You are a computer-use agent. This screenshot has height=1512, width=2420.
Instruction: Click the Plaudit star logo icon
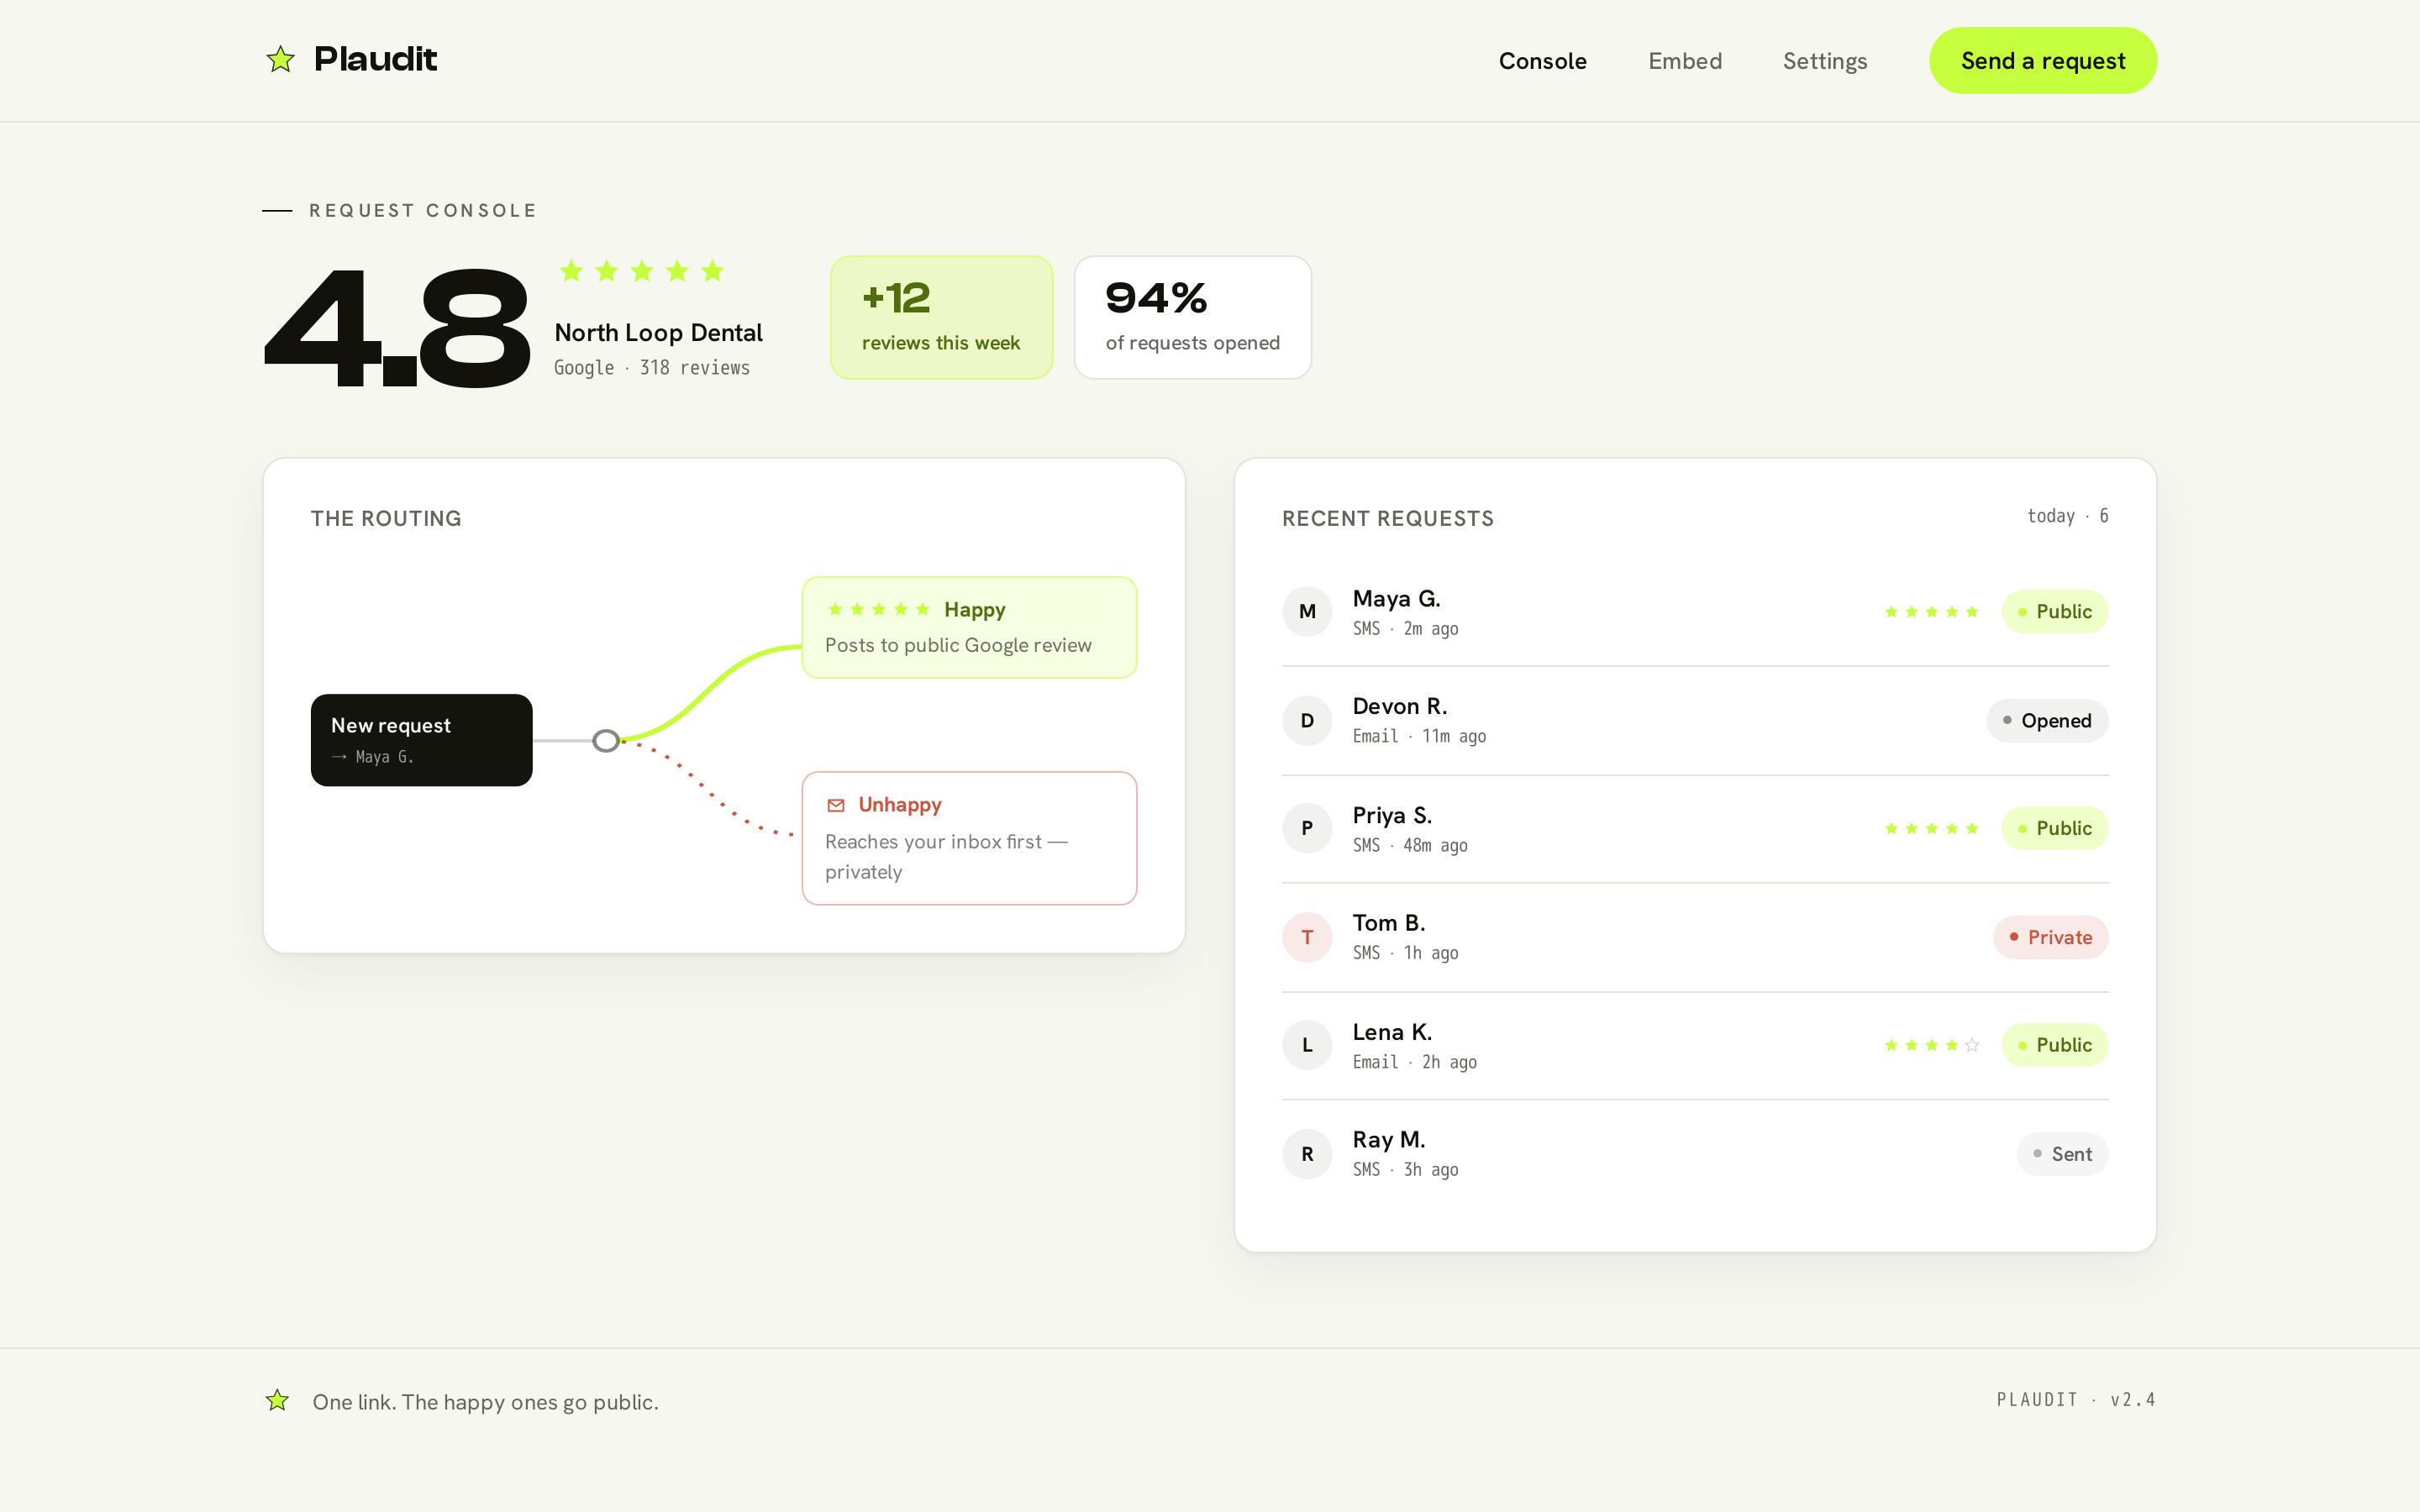pos(280,59)
